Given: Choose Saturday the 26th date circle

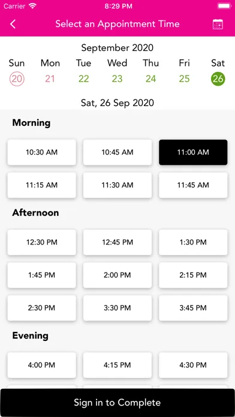Looking at the screenshot, I should pyautogui.click(x=218, y=78).
